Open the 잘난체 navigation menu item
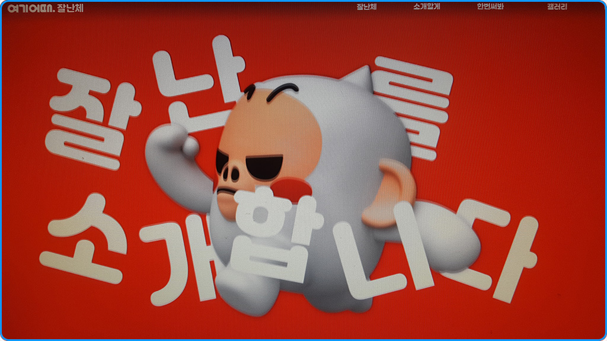Screen dimensions: 607x341 (x=367, y=8)
